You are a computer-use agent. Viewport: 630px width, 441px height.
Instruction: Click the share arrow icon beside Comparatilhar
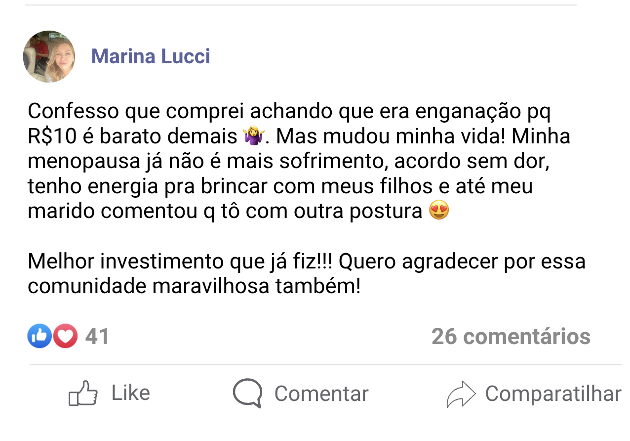[462, 393]
